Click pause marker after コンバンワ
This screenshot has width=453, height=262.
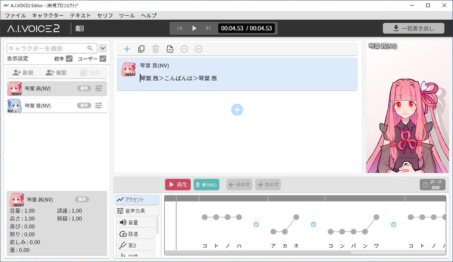click(394, 224)
